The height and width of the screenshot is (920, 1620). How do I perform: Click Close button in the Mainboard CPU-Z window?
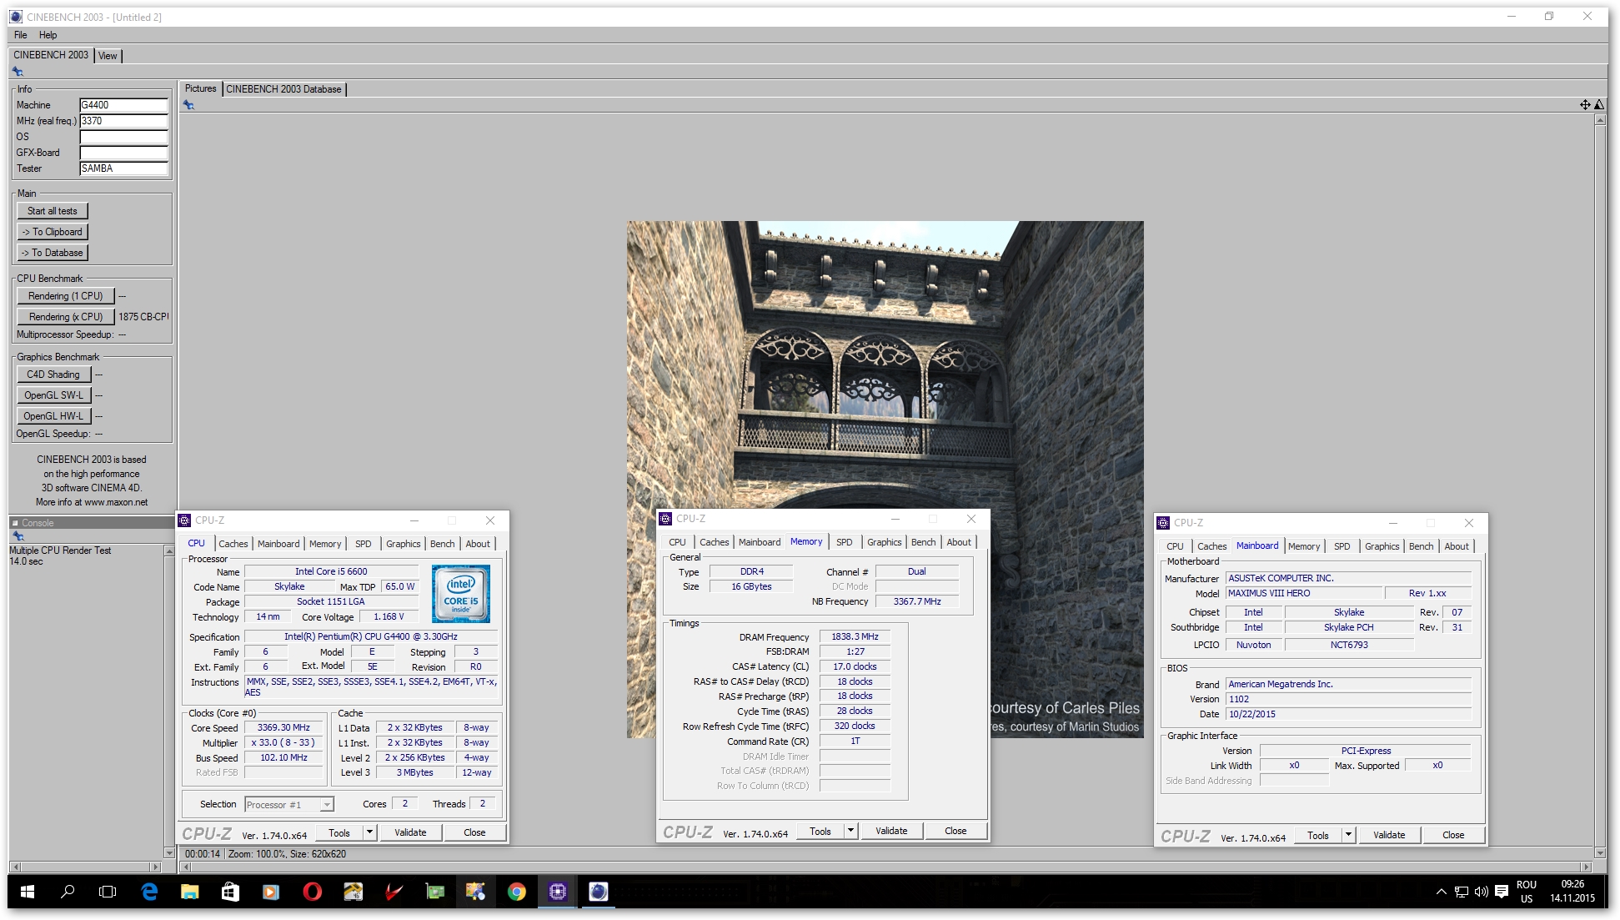point(1453,835)
